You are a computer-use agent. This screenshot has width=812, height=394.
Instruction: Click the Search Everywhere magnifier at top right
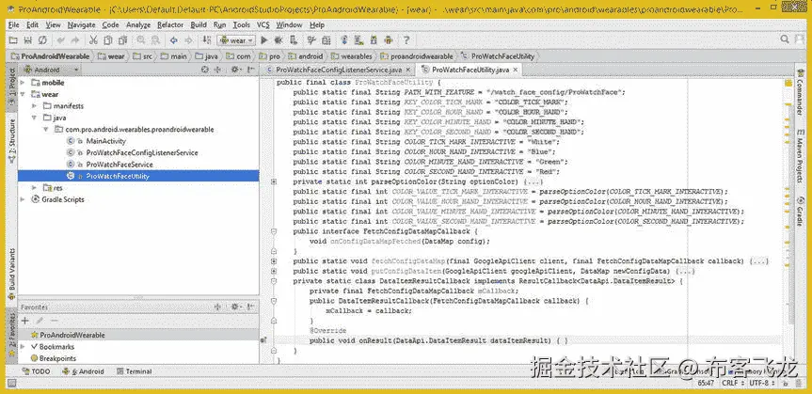tap(785, 39)
